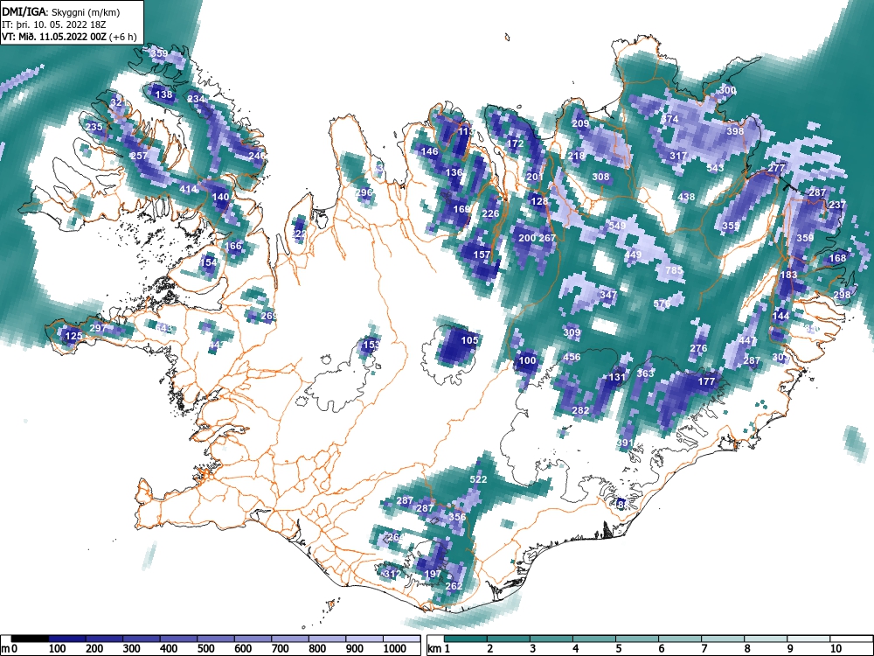The height and width of the screenshot is (656, 874).
Task: Click the black swatch in the metre legend
Action: (30, 639)
